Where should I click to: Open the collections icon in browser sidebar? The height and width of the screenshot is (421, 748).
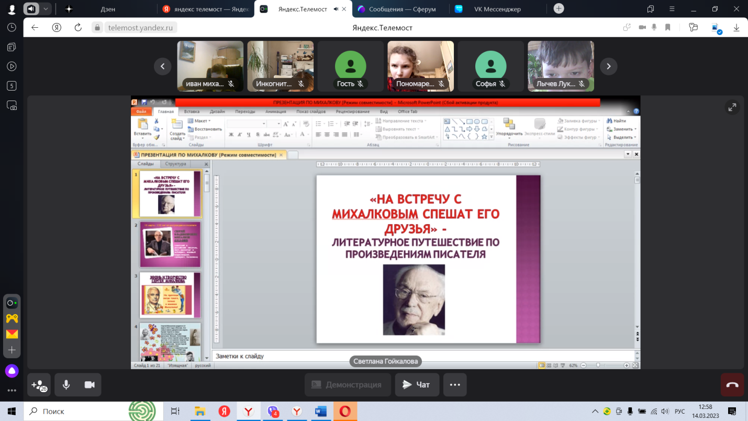pyautogui.click(x=12, y=47)
